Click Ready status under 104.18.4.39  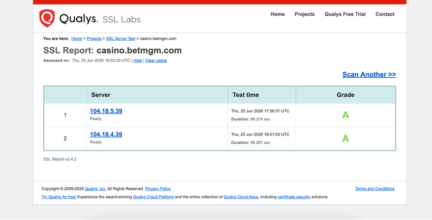96,142
